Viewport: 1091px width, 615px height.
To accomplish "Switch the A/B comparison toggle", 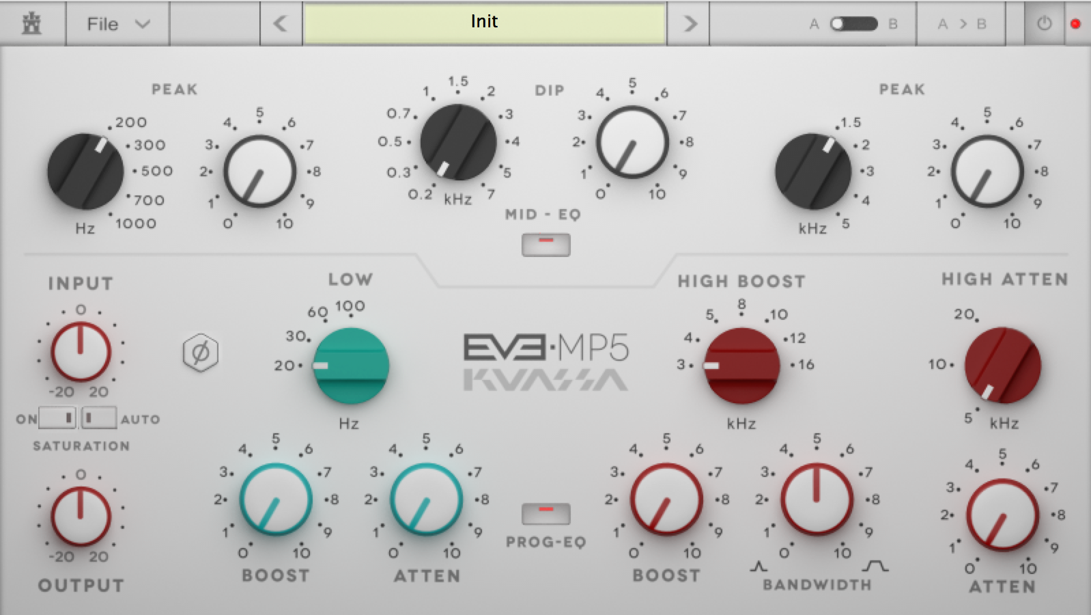I will (853, 24).
